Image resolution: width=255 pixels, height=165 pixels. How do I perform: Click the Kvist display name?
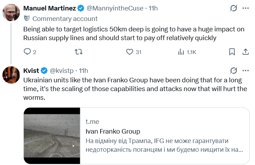pyautogui.click(x=31, y=70)
